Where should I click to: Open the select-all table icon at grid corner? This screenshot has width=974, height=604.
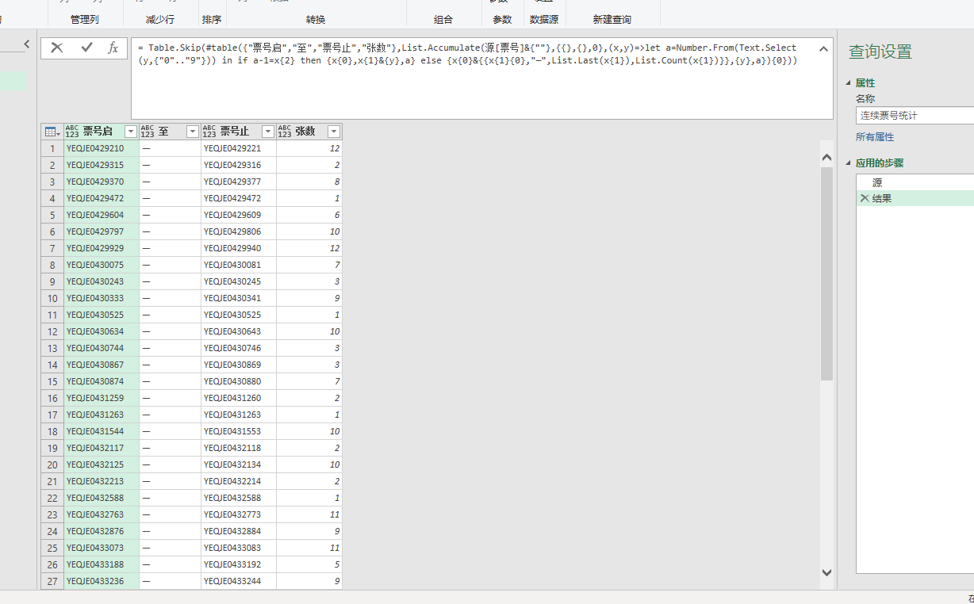(52, 132)
